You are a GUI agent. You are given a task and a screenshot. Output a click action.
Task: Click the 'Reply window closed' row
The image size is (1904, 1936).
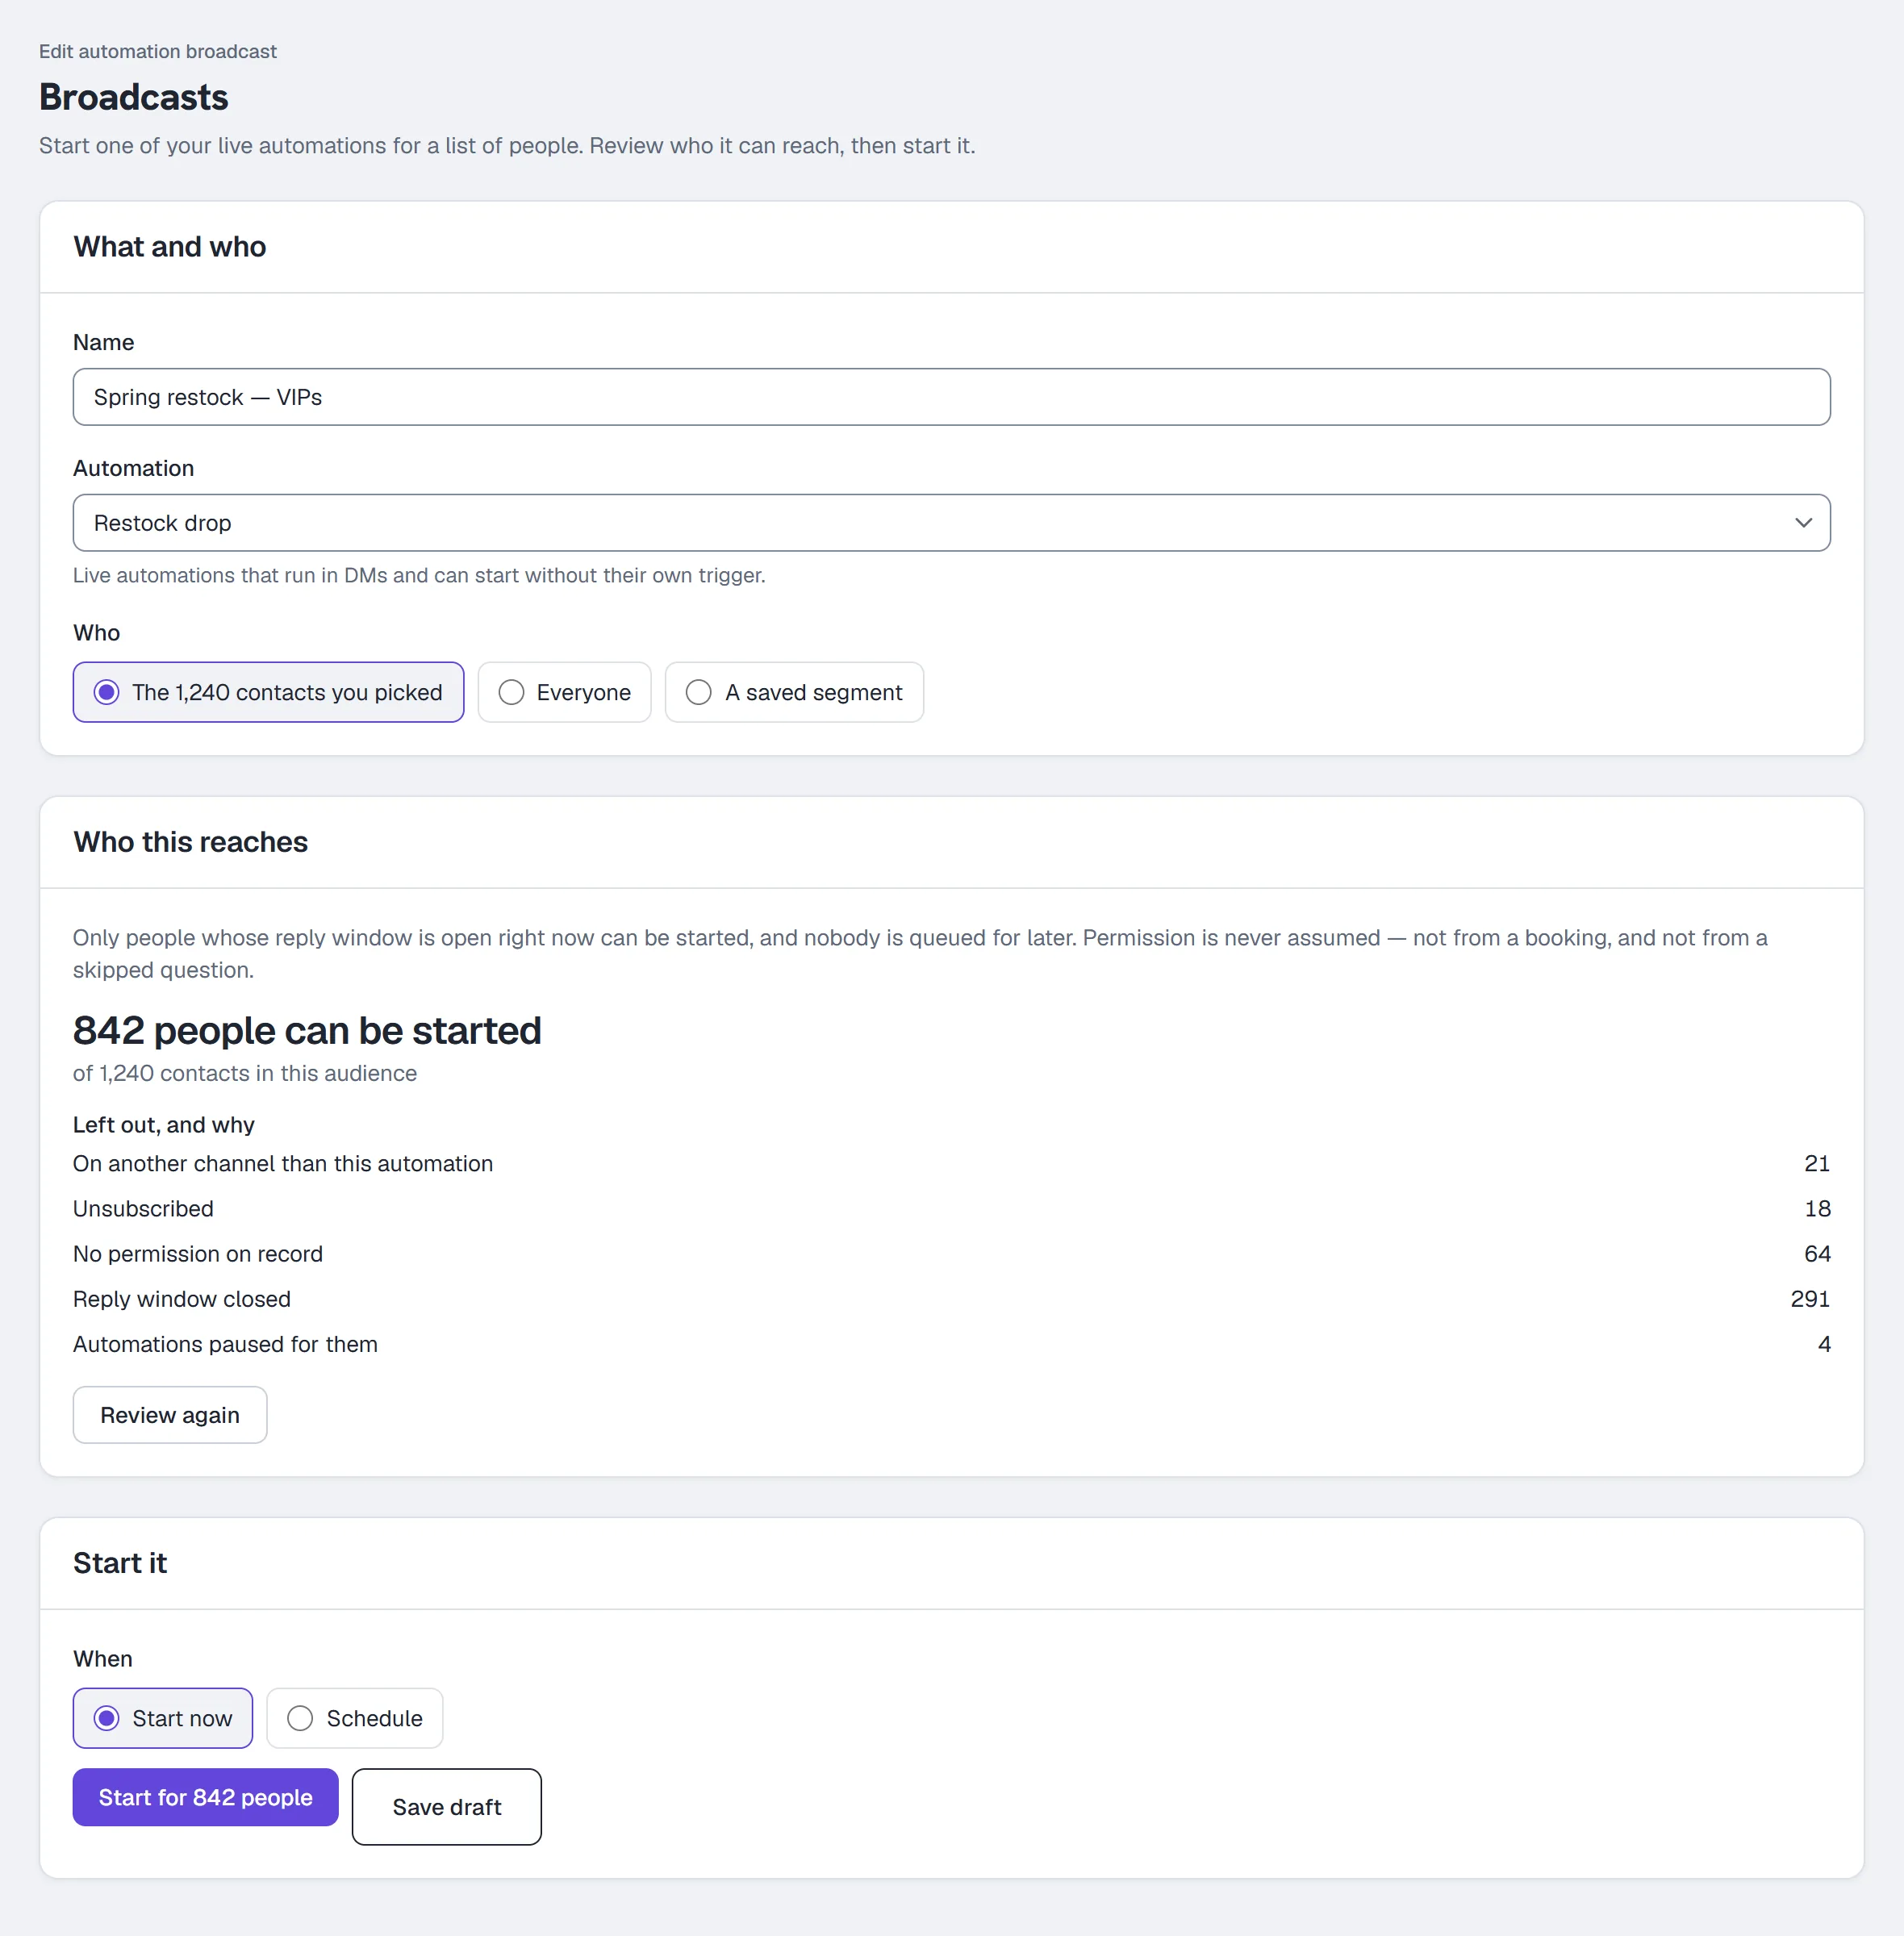951,1299
